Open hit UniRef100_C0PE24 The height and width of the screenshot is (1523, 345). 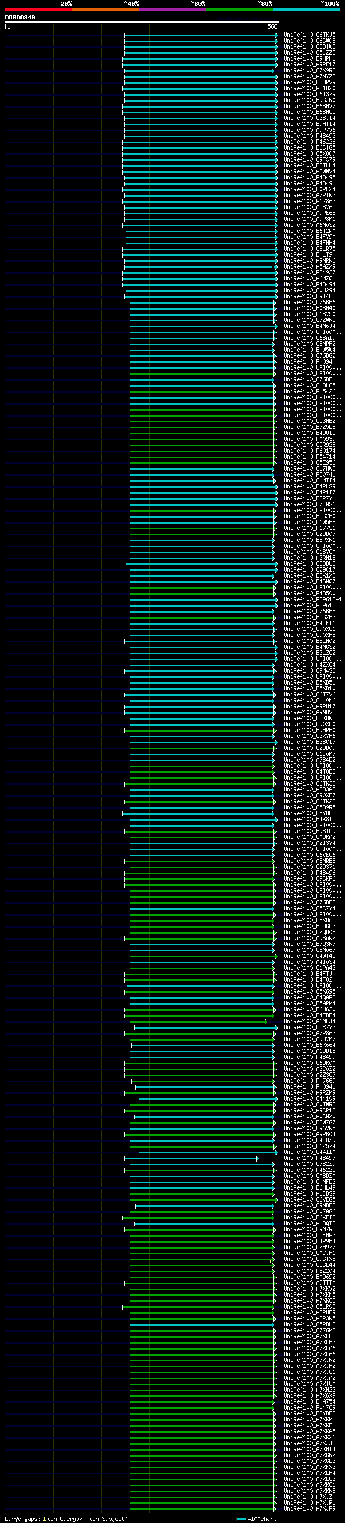[x=309, y=189]
